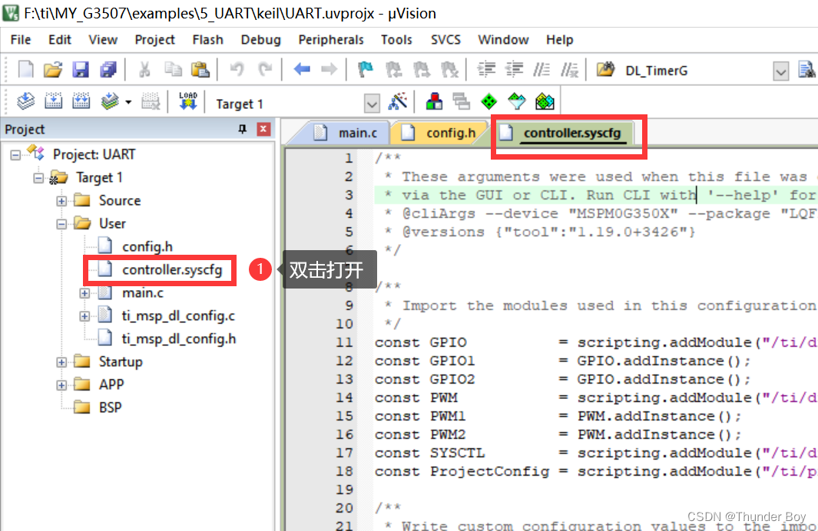
Task: Rebuild all target files
Action: (81, 101)
